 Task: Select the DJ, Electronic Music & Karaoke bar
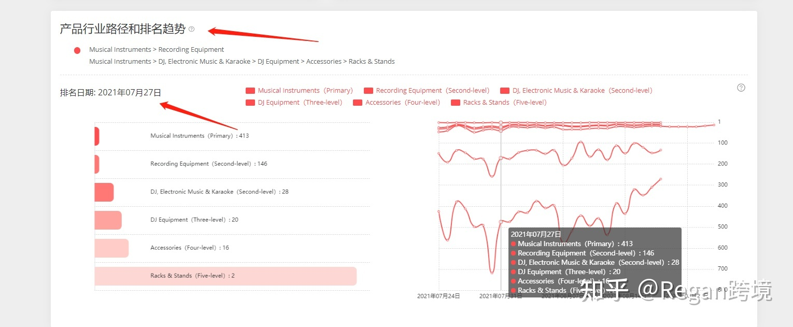104,192
